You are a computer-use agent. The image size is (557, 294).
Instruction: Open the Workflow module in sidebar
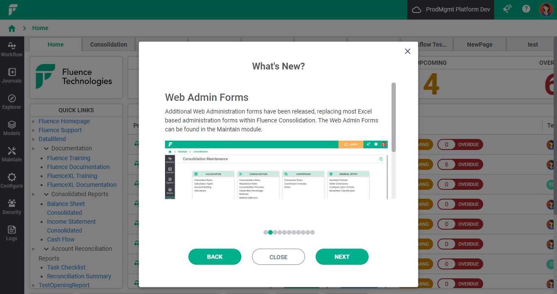pos(12,49)
